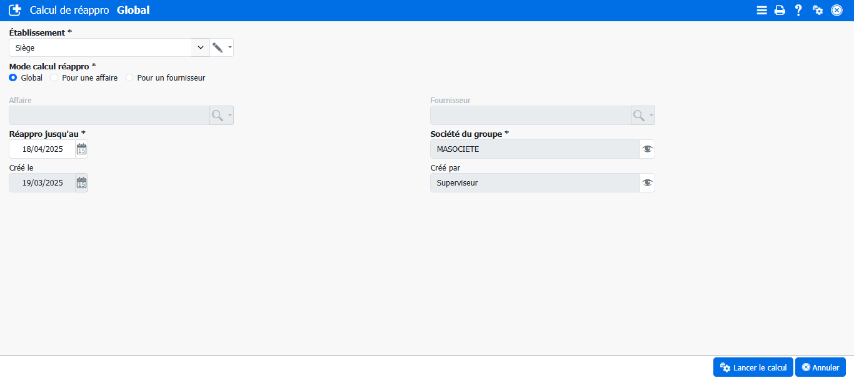Image resolution: width=854 pixels, height=378 pixels.
Task: Click the calendar icon next to Créé le
Action: [x=81, y=182]
